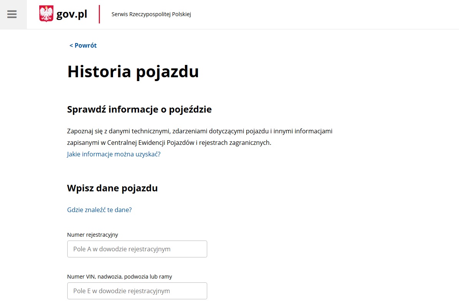Image resolution: width=459 pixels, height=307 pixels.
Task: Click the Sprawdź informacje o pojeździe heading
Action: pyautogui.click(x=139, y=110)
